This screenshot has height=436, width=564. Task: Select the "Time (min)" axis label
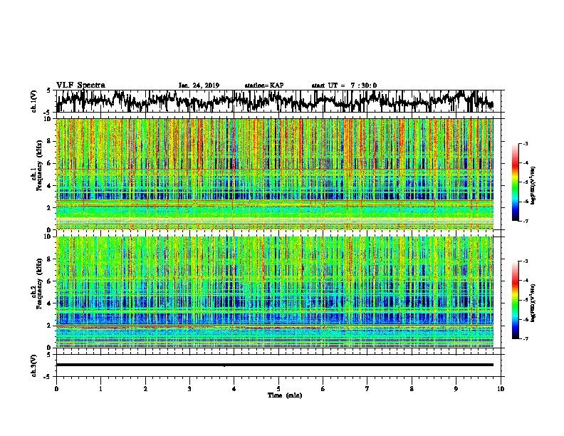click(x=285, y=395)
